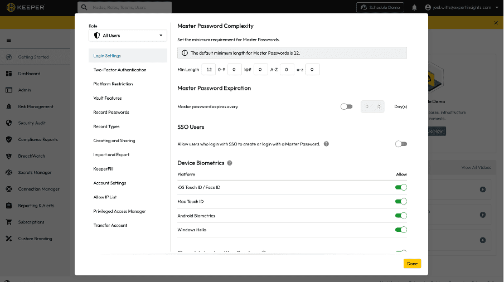The image size is (504, 282).
Task: Click the Security Audit shield icon
Action: click(x=9, y=123)
